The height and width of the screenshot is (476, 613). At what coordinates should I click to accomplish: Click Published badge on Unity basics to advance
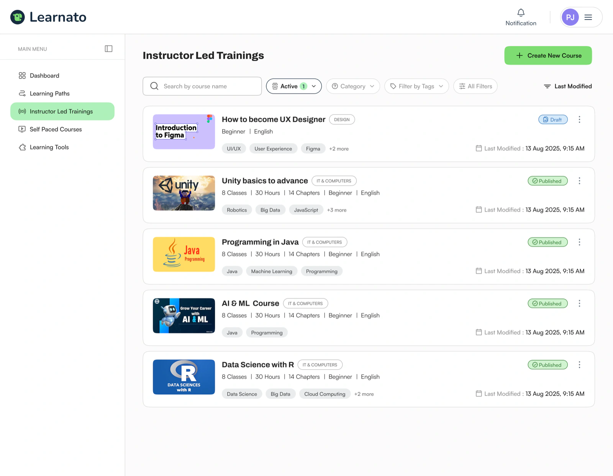point(547,181)
